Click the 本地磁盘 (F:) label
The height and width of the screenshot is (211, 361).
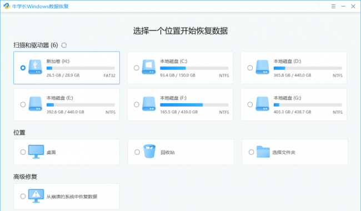[x=173, y=98]
